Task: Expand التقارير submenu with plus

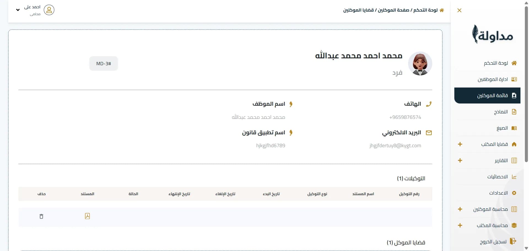Action: 460,160
